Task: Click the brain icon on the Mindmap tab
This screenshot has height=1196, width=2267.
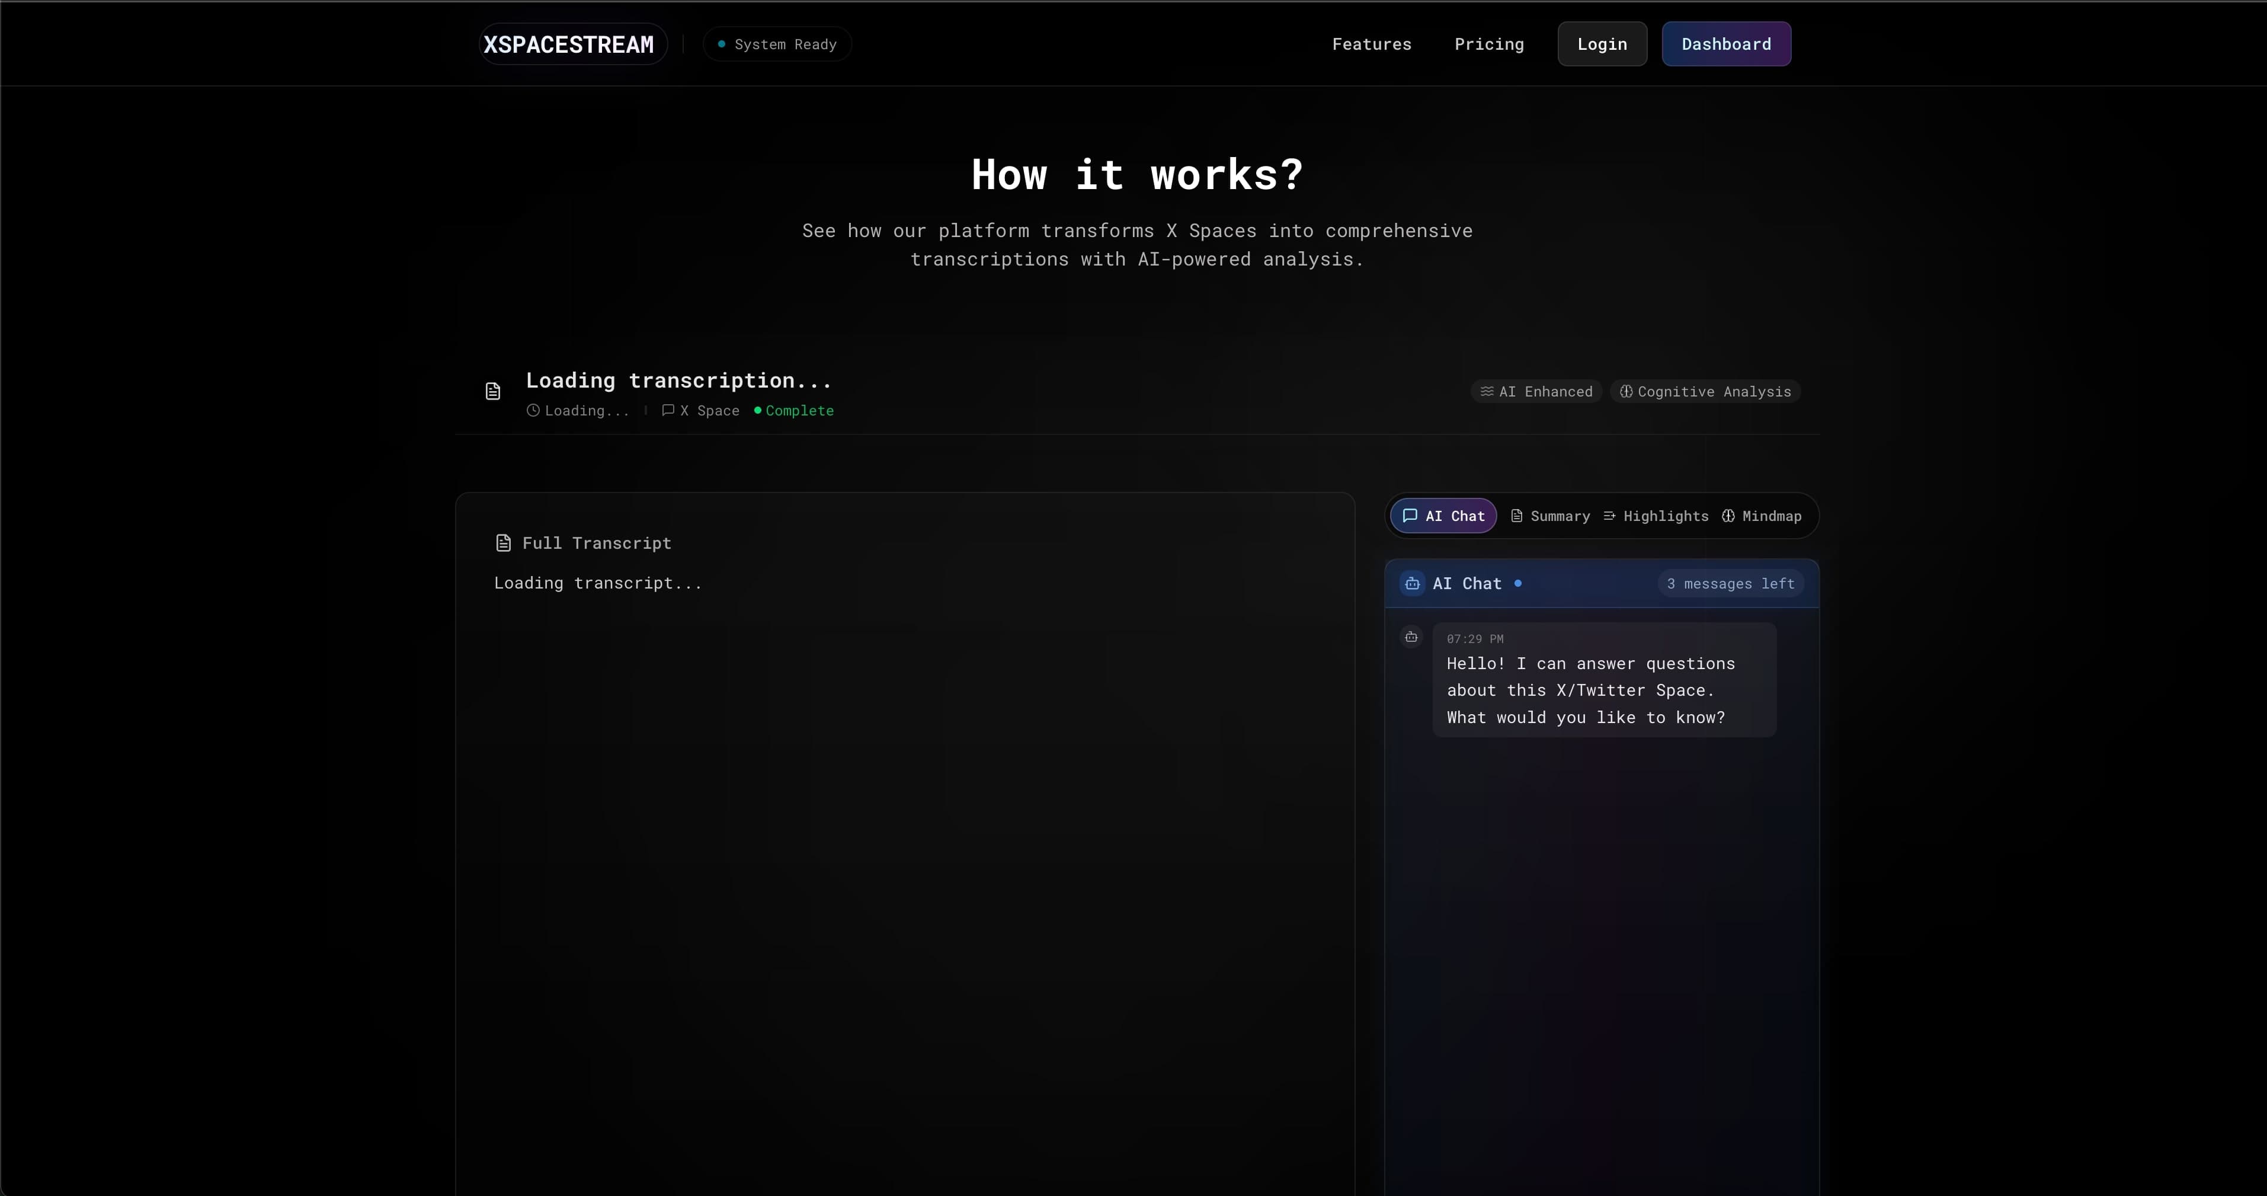Action: click(x=1728, y=516)
